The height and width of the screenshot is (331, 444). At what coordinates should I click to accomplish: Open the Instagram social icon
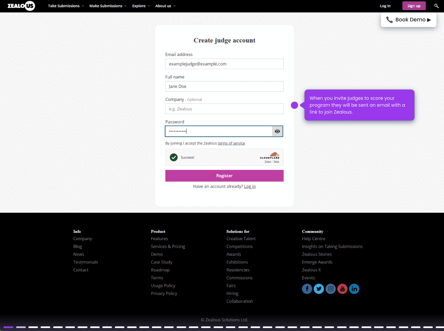330,289
